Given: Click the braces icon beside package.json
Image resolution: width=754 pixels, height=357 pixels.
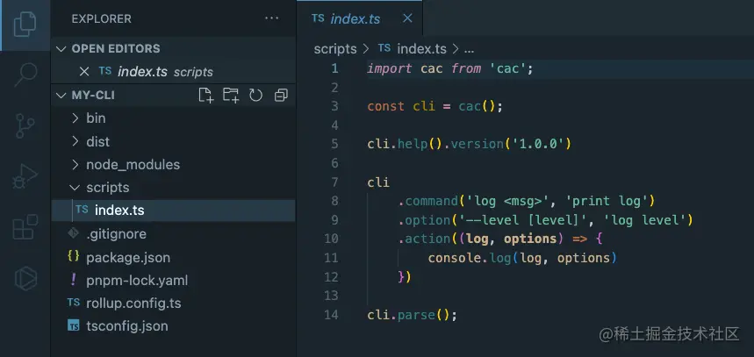Looking at the screenshot, I should (x=74, y=257).
